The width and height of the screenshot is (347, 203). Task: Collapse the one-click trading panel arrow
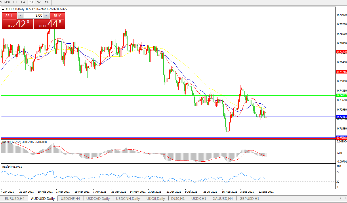3,9
